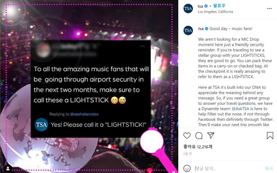The height and width of the screenshot is (173, 277).
Task: Save the post with the bookmark icon
Action: (x=270, y=136)
